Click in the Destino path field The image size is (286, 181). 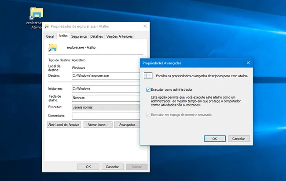pos(106,76)
